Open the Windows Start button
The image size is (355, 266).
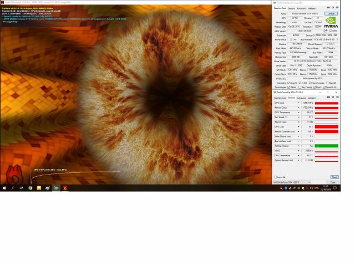click(x=4, y=188)
